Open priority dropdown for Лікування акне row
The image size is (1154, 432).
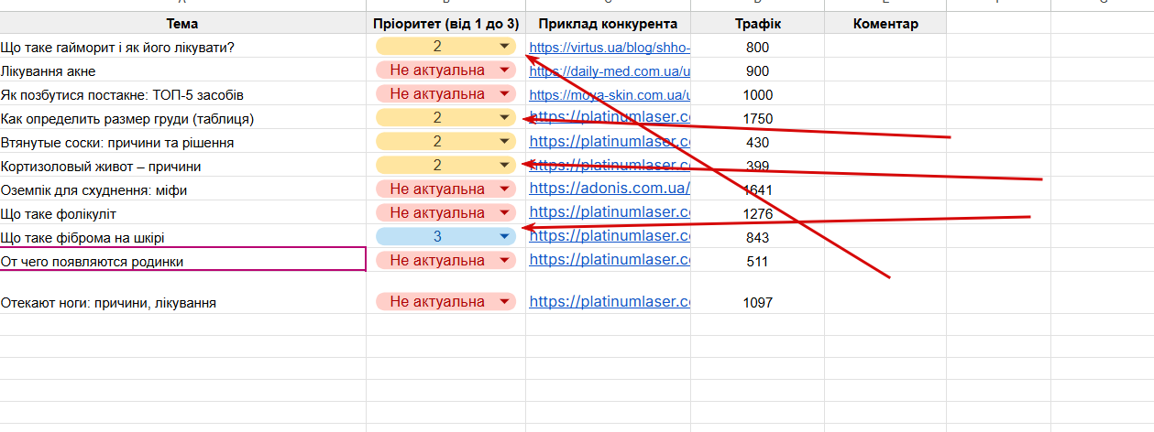(x=446, y=70)
